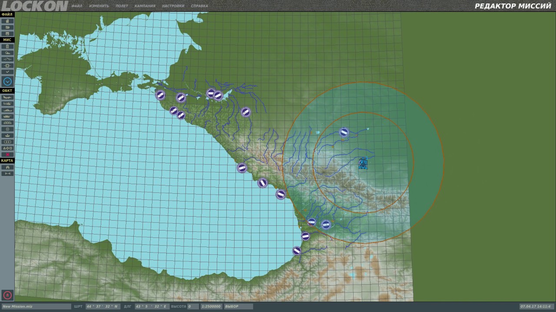Click the 07.04.17 date and time readout

[x=536, y=306]
